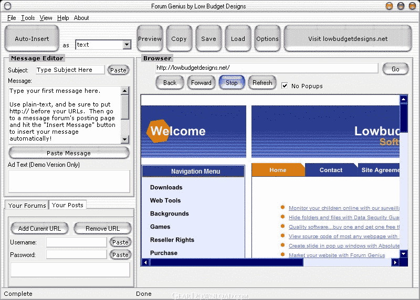Click message editor scroll up arrow
The height and width of the screenshot is (300, 420).
[125, 90]
